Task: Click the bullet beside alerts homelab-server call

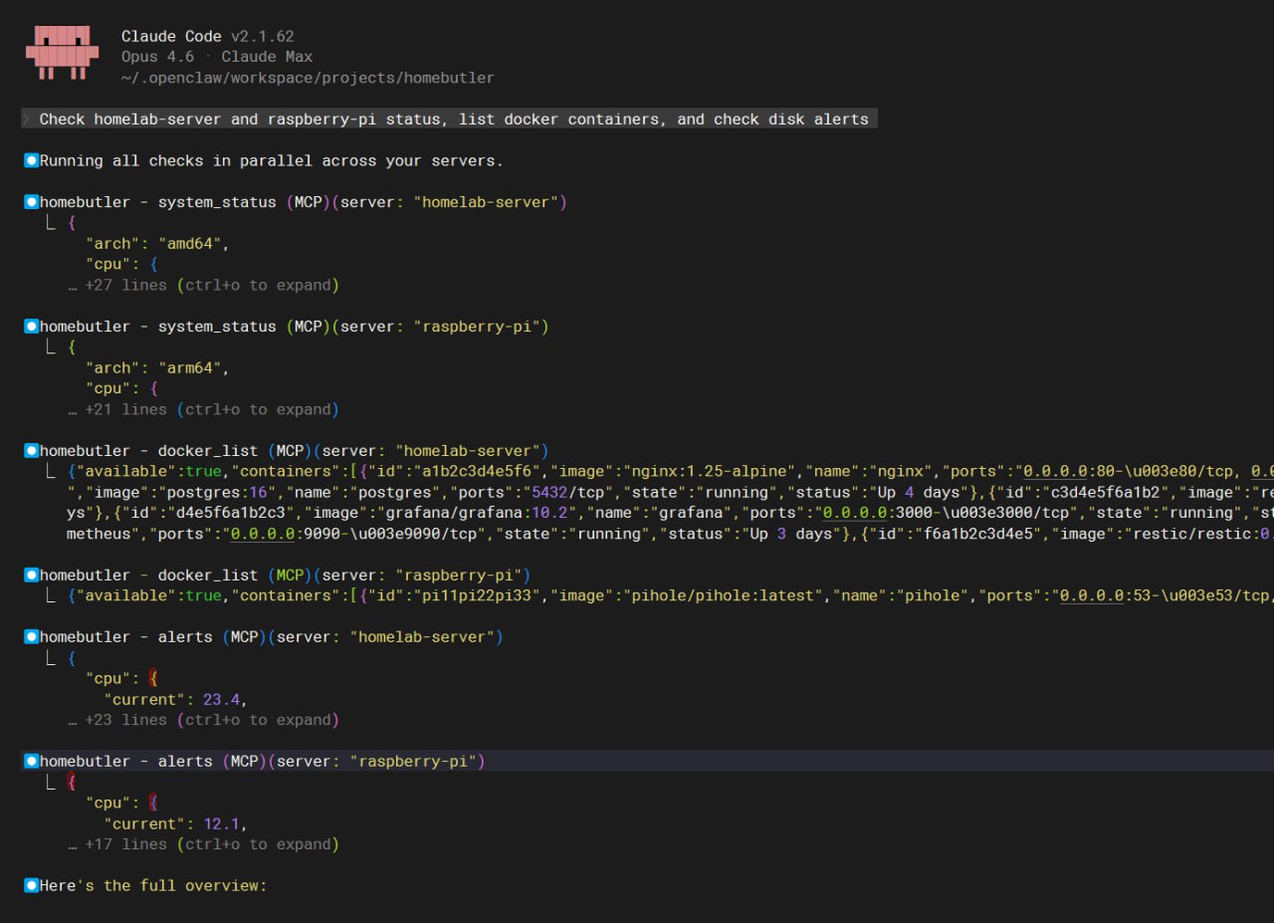Action: [32, 637]
